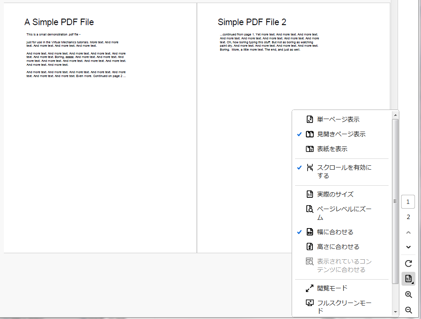Click the current page number box showing 1
This screenshot has width=421, height=319.
pos(408,202)
